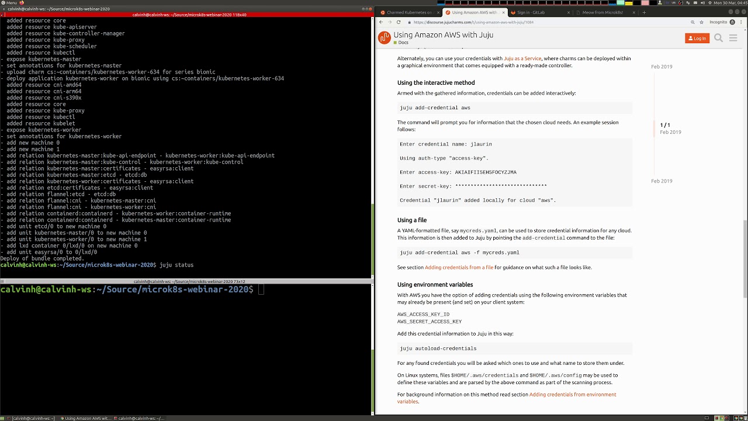Close the Meow from Microk8s tab
This screenshot has width=748, height=421.
click(x=633, y=12)
